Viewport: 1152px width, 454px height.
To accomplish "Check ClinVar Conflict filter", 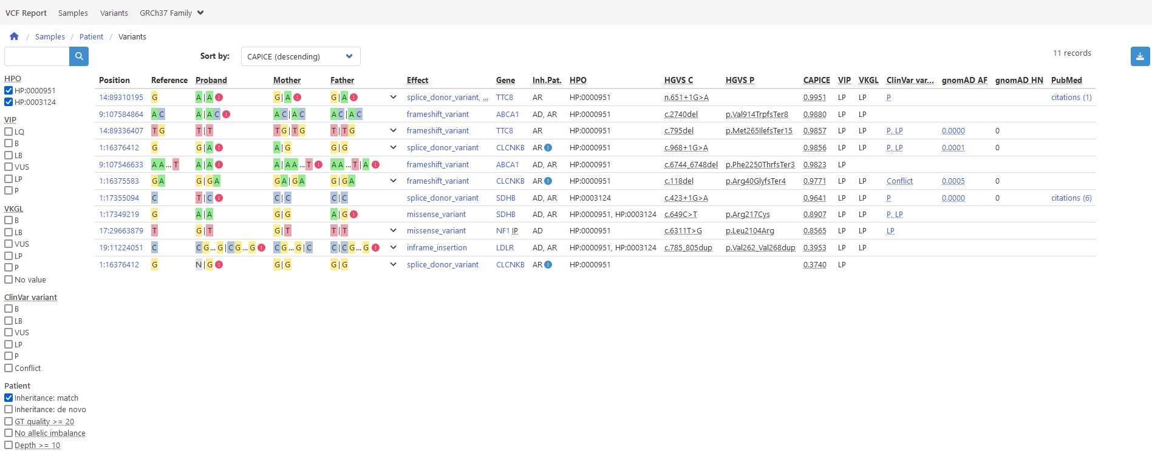I will tap(9, 368).
